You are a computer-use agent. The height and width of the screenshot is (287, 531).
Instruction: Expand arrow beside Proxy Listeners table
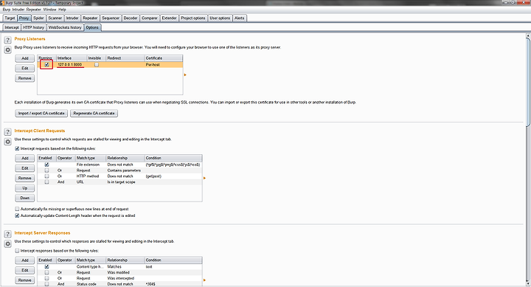point(185,75)
